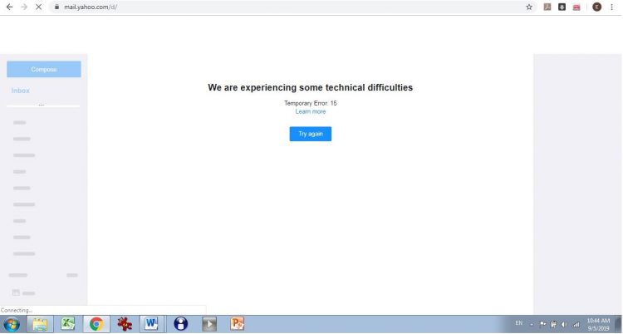Open the volume speaker tray icon
Image resolution: width=623 pixels, height=334 pixels.
[564, 325]
